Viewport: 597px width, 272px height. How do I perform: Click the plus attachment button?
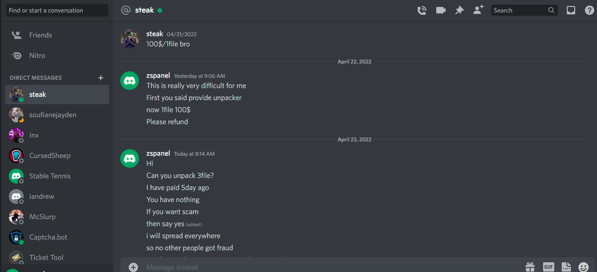click(x=133, y=267)
